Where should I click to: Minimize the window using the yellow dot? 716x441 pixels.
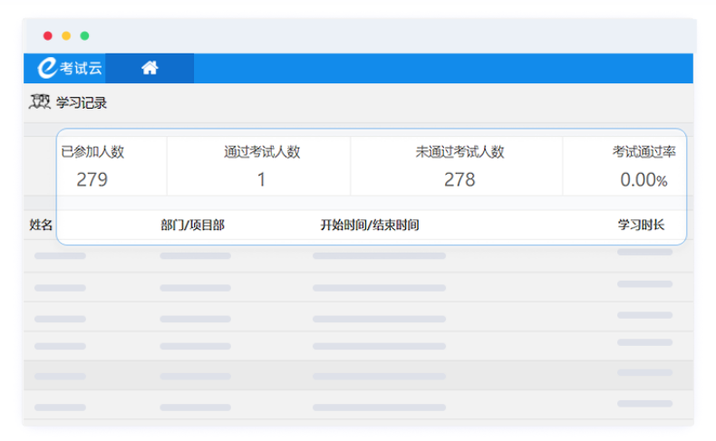click(66, 36)
